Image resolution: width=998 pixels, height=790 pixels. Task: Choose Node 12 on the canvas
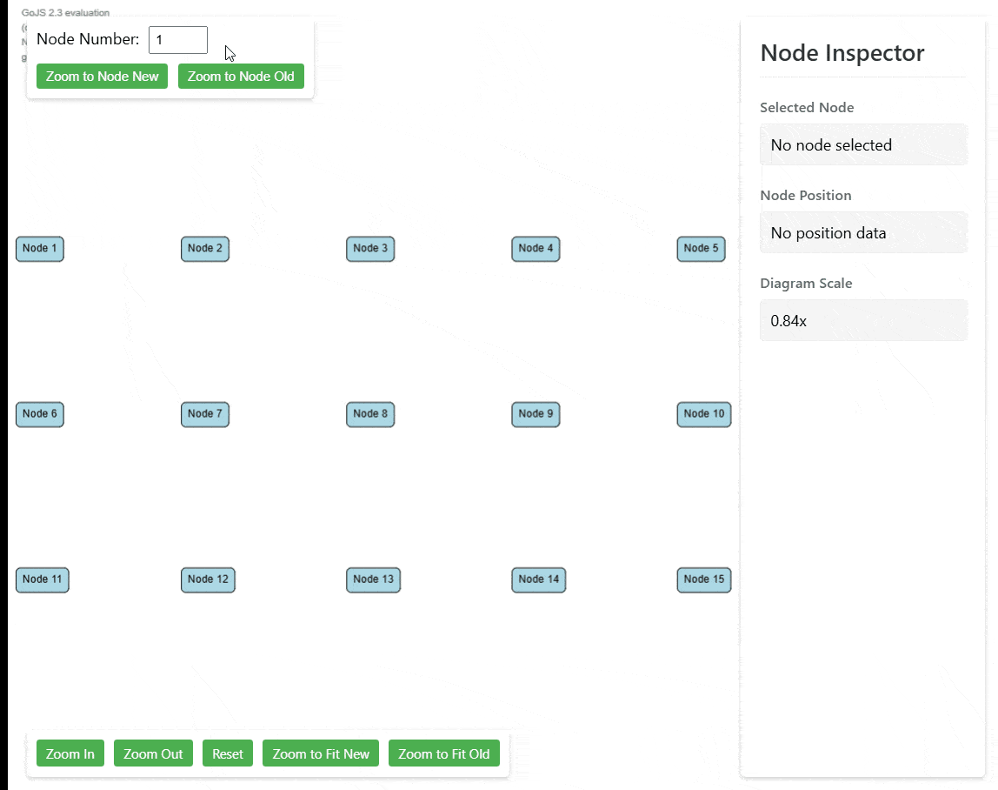point(208,579)
